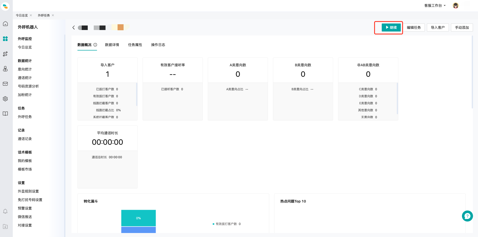Click the A类意向数 card title
478x237 pixels.
238,65
